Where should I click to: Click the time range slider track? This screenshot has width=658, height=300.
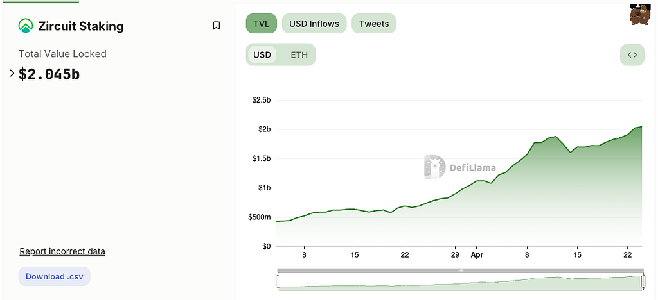pos(460,281)
